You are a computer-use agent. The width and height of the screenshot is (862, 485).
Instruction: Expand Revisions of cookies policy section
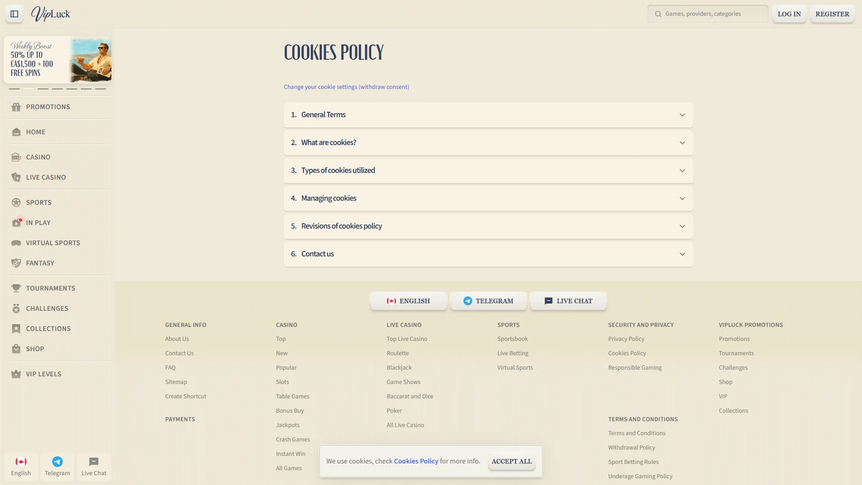click(488, 226)
